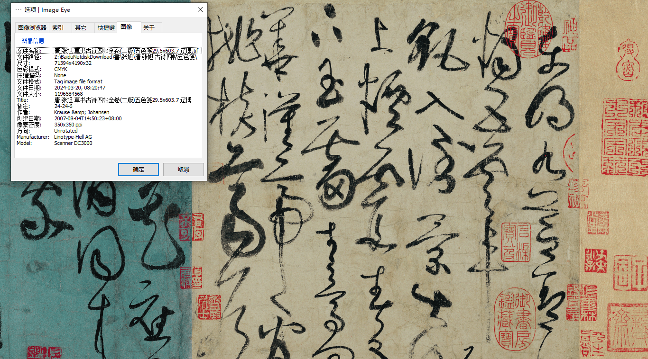This screenshot has height=359, width=648.
Task: Open the 索引 tab
Action: click(x=58, y=28)
